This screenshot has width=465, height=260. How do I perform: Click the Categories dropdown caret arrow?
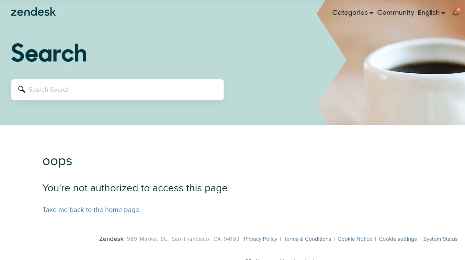371,13
